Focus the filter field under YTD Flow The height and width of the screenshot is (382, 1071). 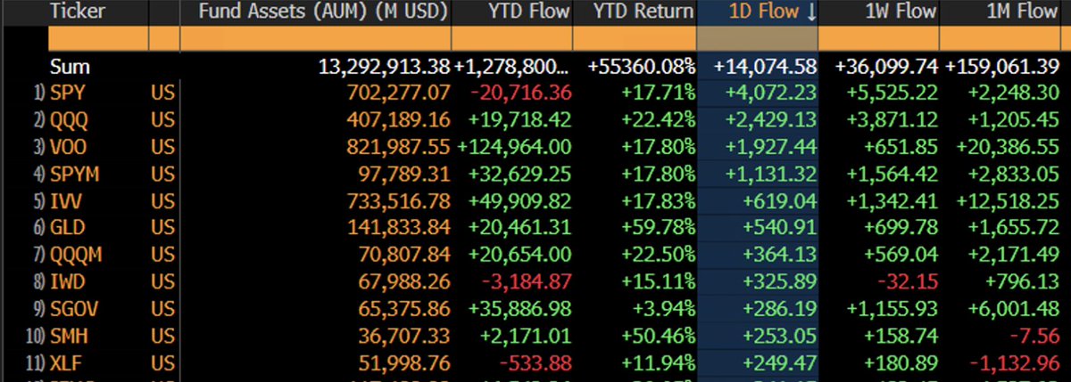pos(511,39)
